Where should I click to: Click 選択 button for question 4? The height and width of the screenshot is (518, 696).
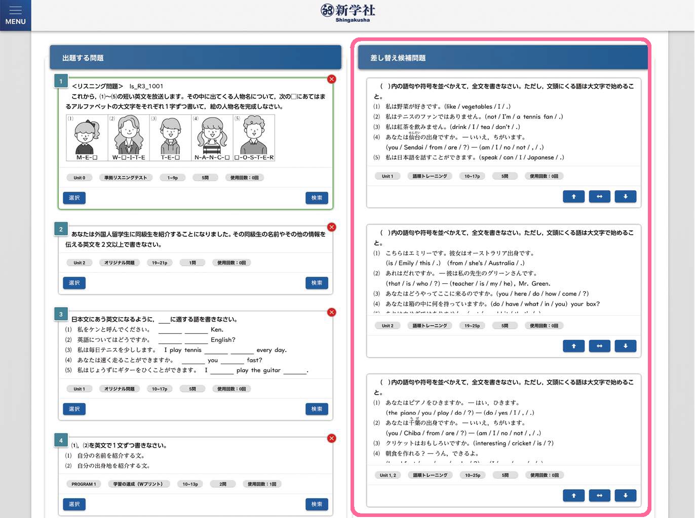(74, 504)
